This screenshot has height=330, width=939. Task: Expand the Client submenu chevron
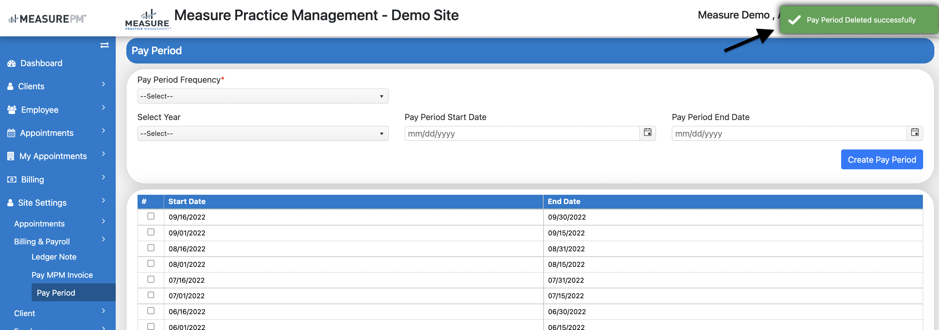(x=103, y=311)
